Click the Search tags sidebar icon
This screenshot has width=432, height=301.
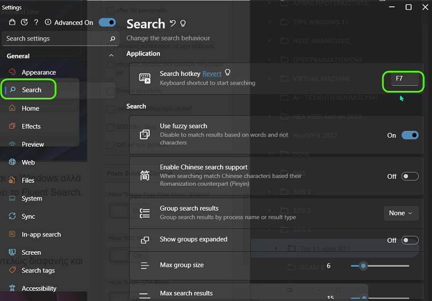tap(12, 270)
